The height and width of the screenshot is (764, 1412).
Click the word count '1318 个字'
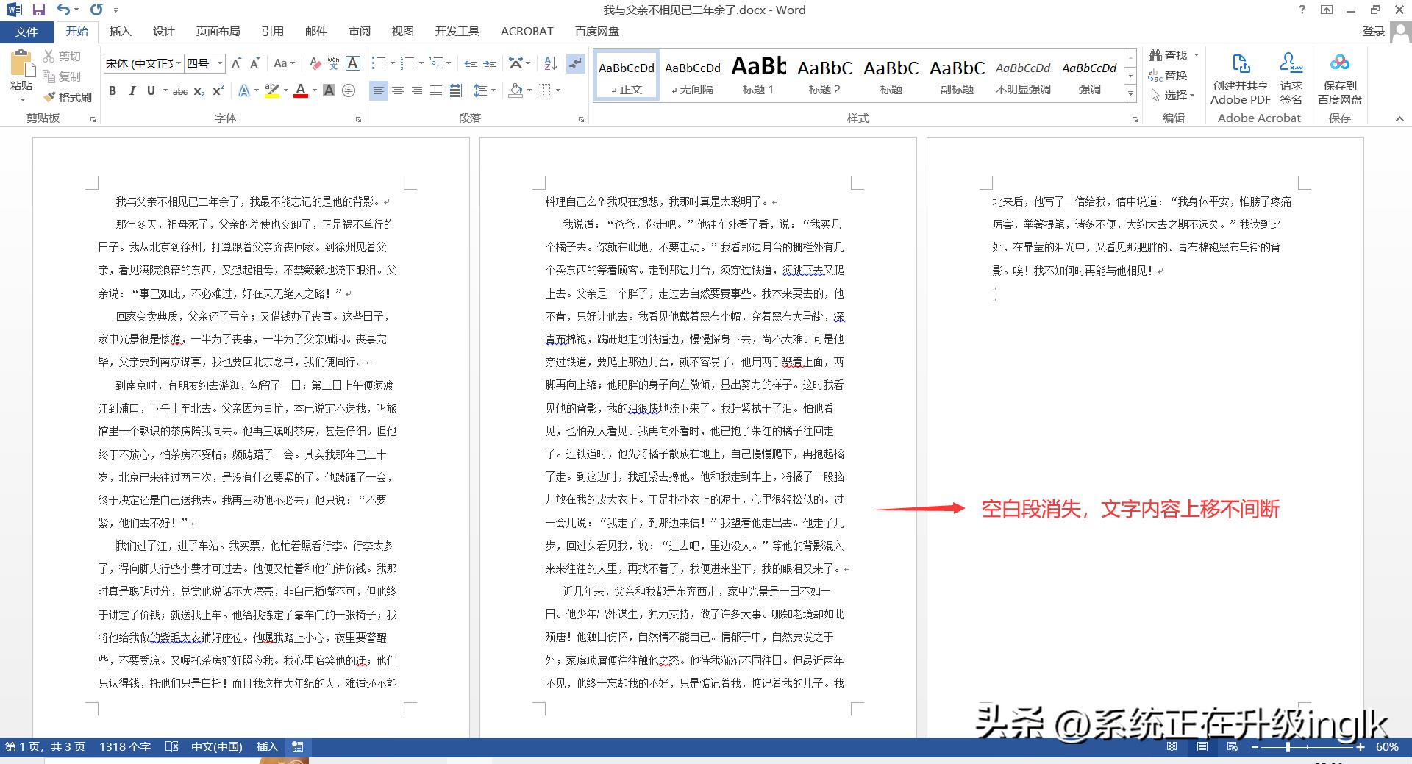(125, 746)
